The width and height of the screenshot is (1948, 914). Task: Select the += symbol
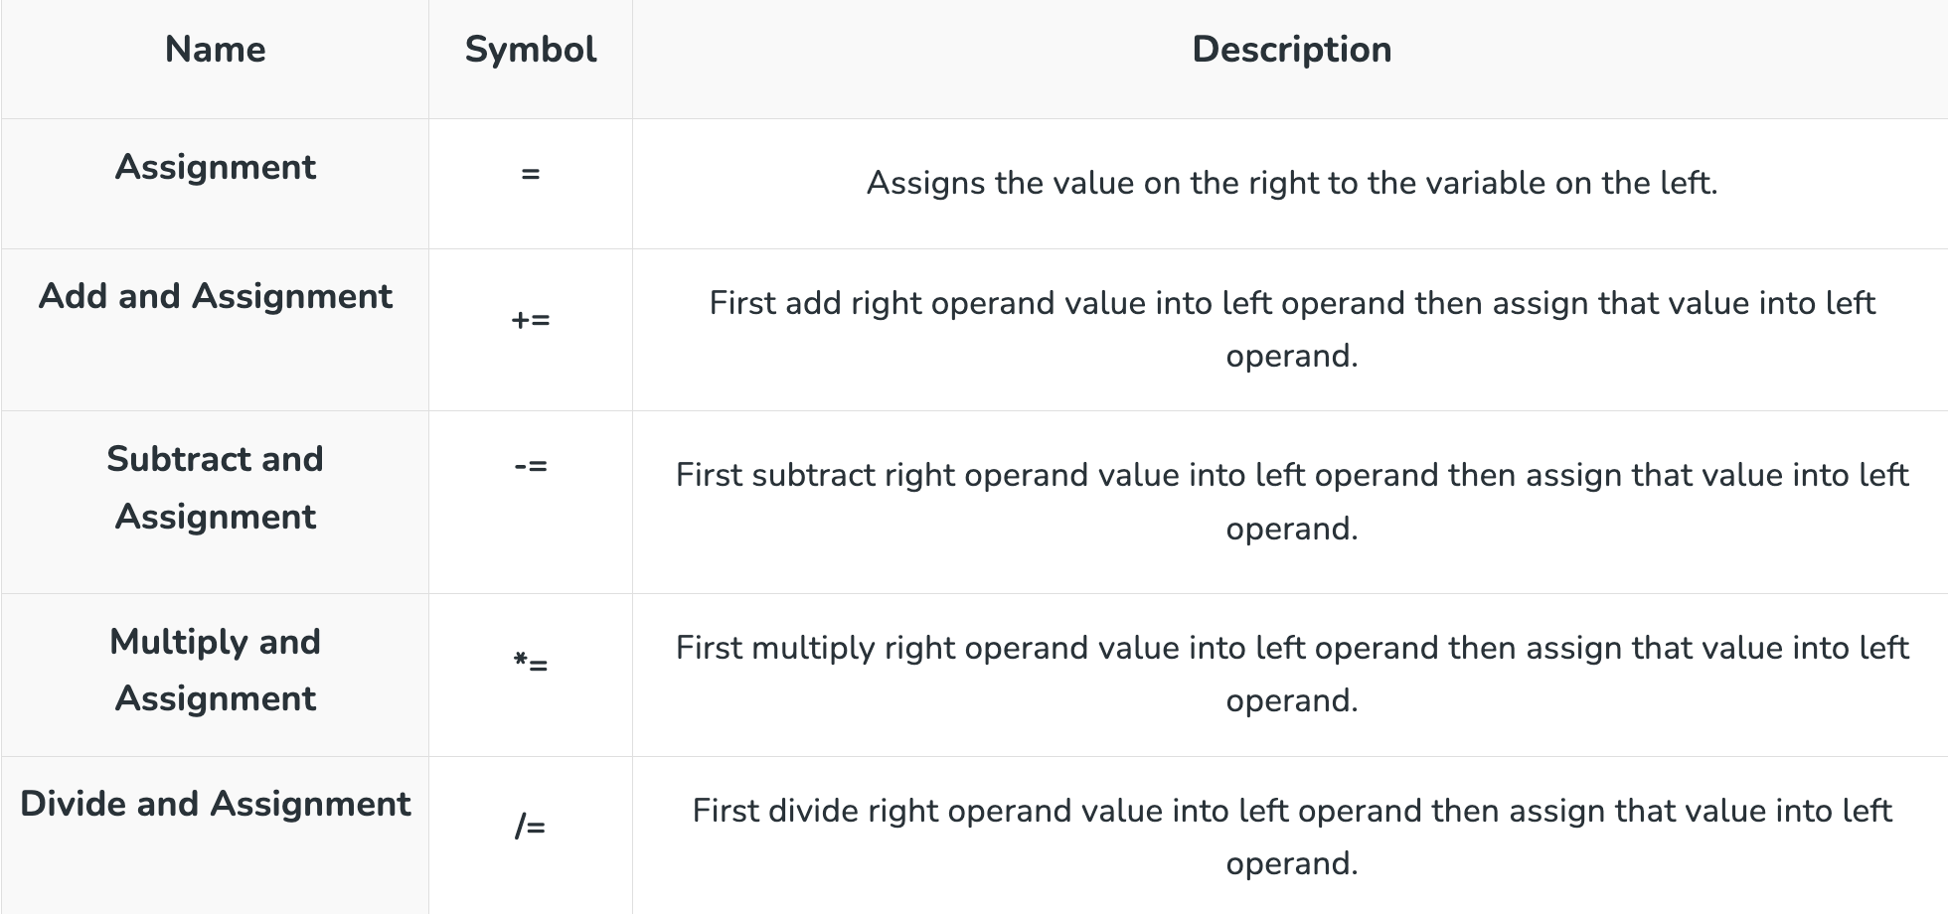click(530, 320)
